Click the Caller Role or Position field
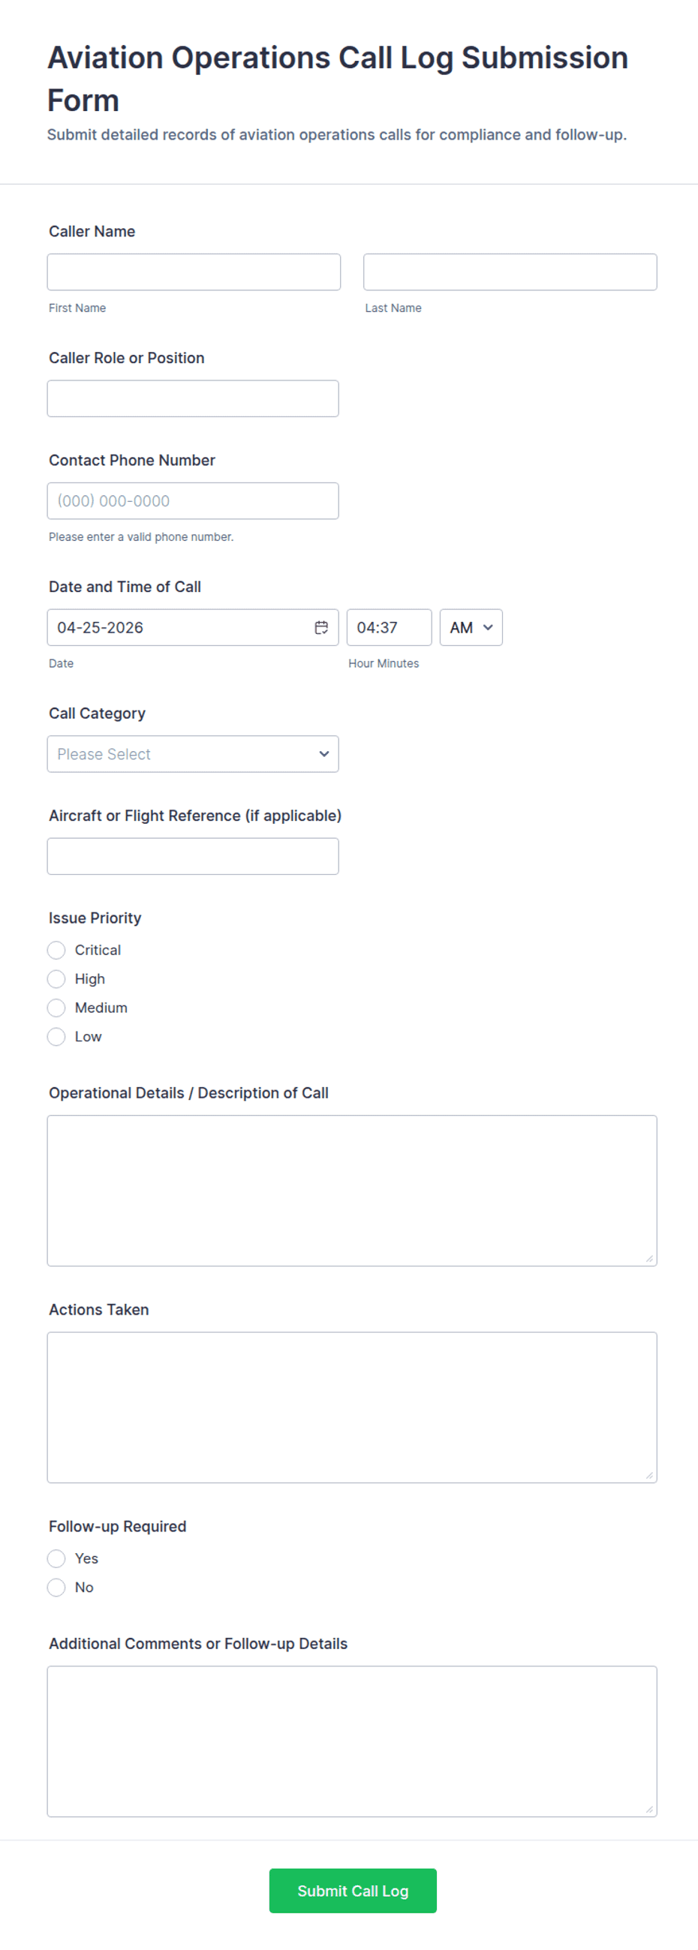 (193, 398)
